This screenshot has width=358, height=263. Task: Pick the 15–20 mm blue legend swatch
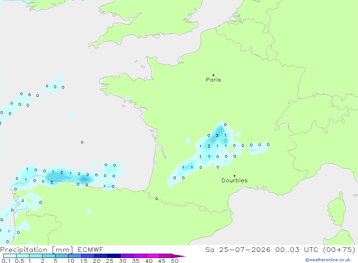(88, 256)
